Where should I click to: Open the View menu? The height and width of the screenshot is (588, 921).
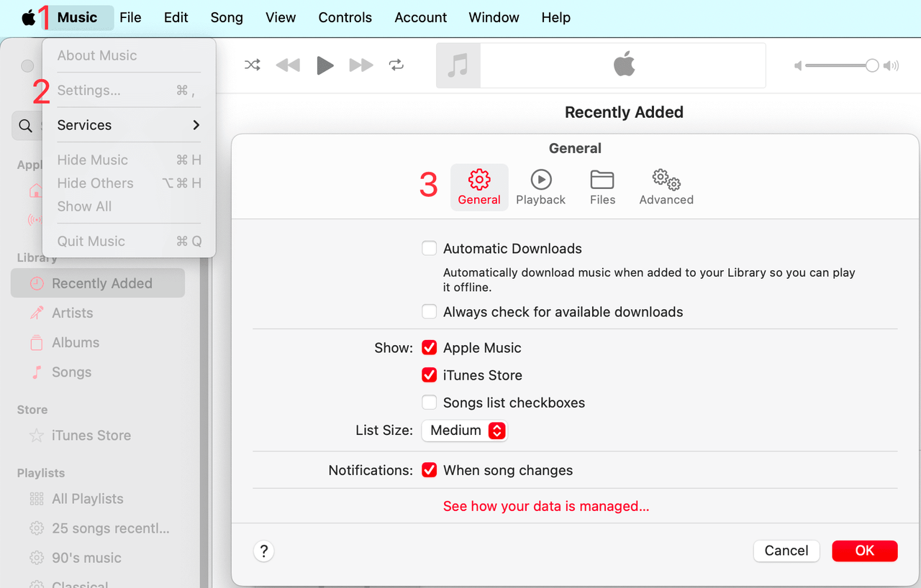281,17
